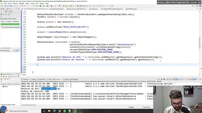Screen dimensions: 202x113
Task: Click the green JUnit progress bar
Action: pos(10,24)
